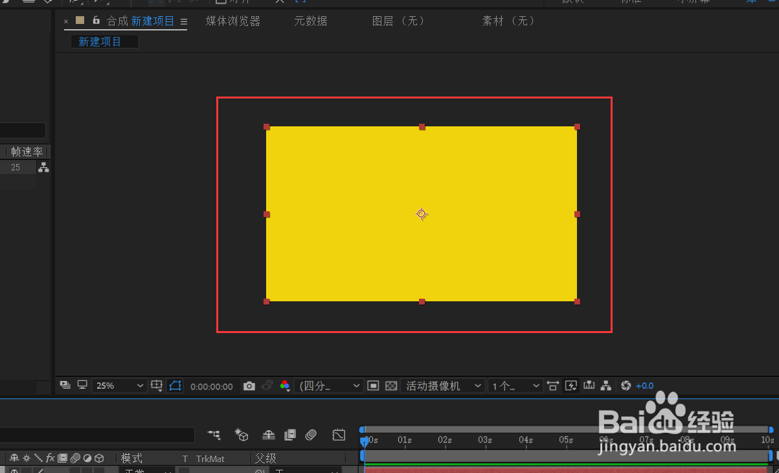Image resolution: width=779 pixels, height=473 pixels.
Task: Take snapshot with the camera icon
Action: (x=249, y=386)
